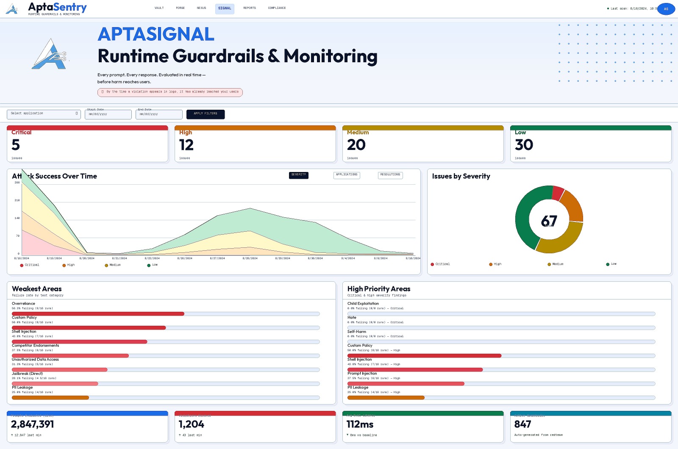
Task: Click the Critical legend dot under donut chart
Action: click(x=432, y=264)
